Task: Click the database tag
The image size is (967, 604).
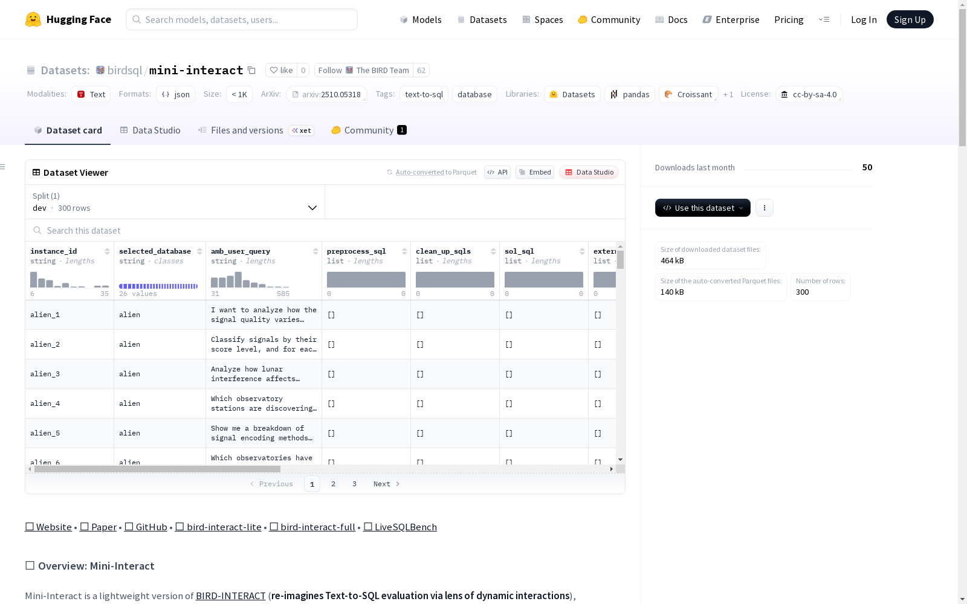Action: [474, 94]
